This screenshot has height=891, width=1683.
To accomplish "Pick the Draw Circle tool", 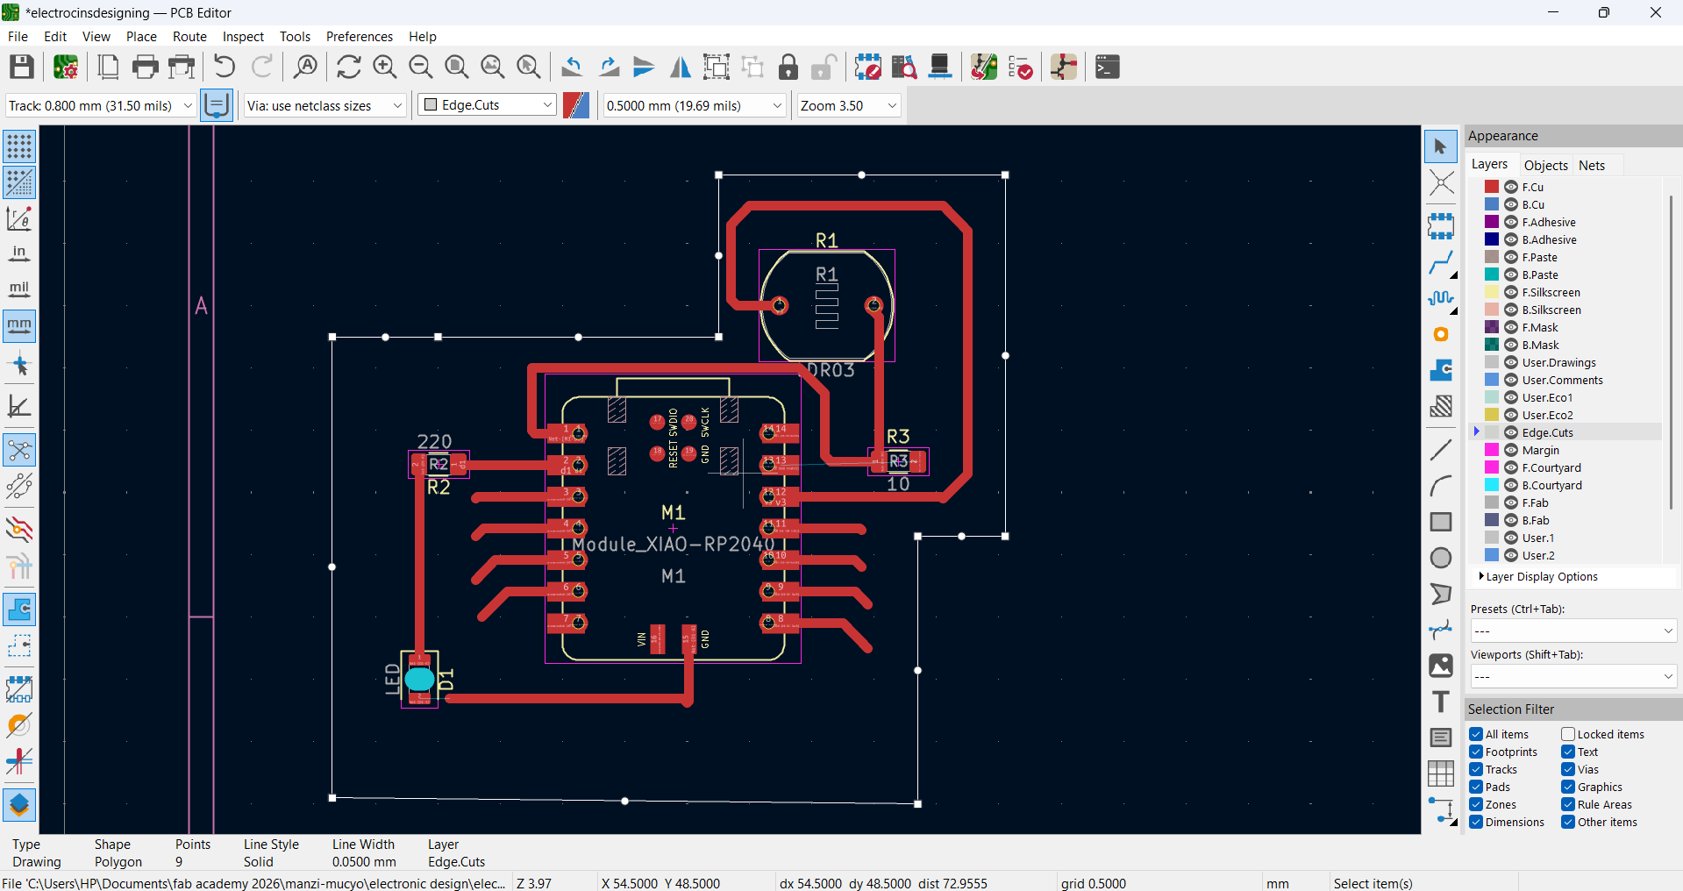I will 1440,558.
